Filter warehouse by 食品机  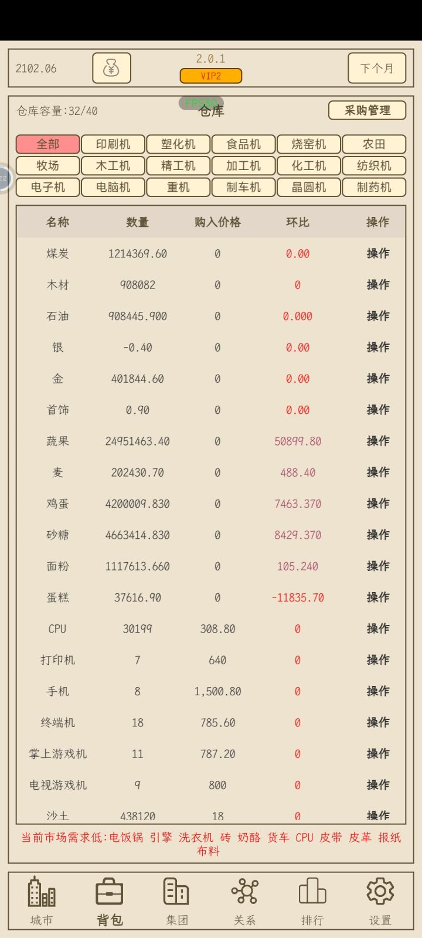point(243,144)
